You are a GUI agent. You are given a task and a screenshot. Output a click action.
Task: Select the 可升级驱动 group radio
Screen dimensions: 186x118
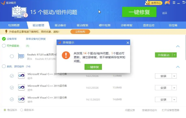[4, 46]
